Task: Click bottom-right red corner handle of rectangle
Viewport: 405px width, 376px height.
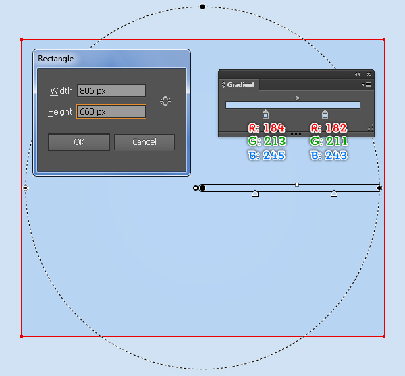Action: coord(384,336)
